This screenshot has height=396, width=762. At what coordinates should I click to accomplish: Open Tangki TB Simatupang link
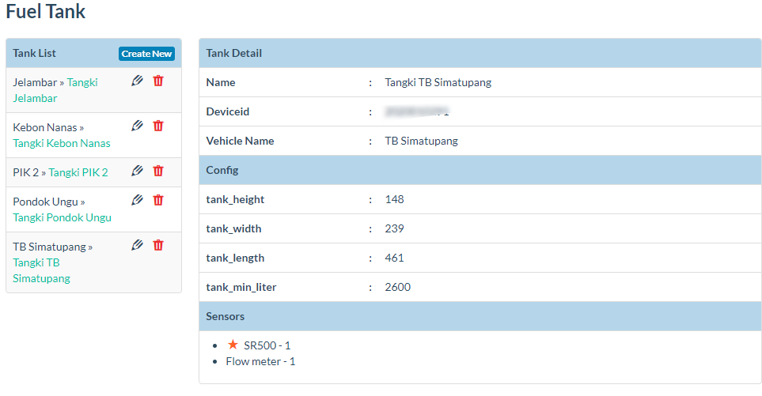[x=41, y=270]
